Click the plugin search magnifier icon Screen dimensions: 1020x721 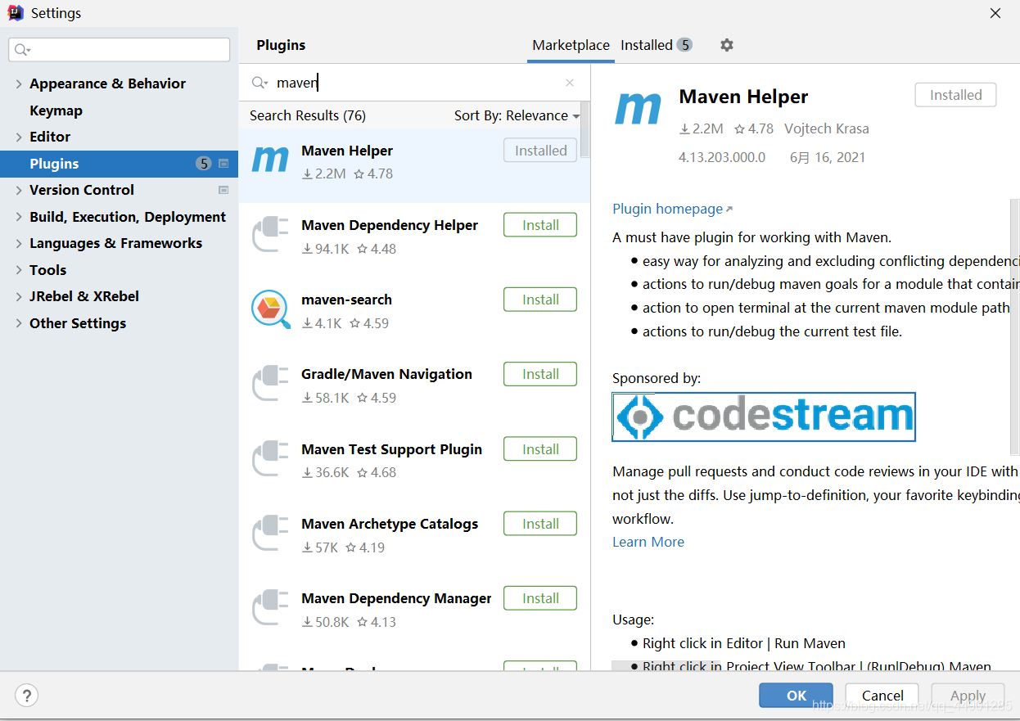260,83
